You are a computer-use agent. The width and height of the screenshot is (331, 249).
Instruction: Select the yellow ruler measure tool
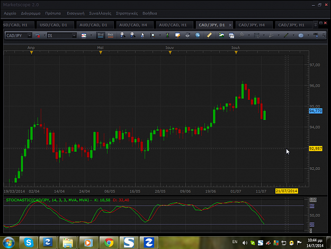(209, 35)
